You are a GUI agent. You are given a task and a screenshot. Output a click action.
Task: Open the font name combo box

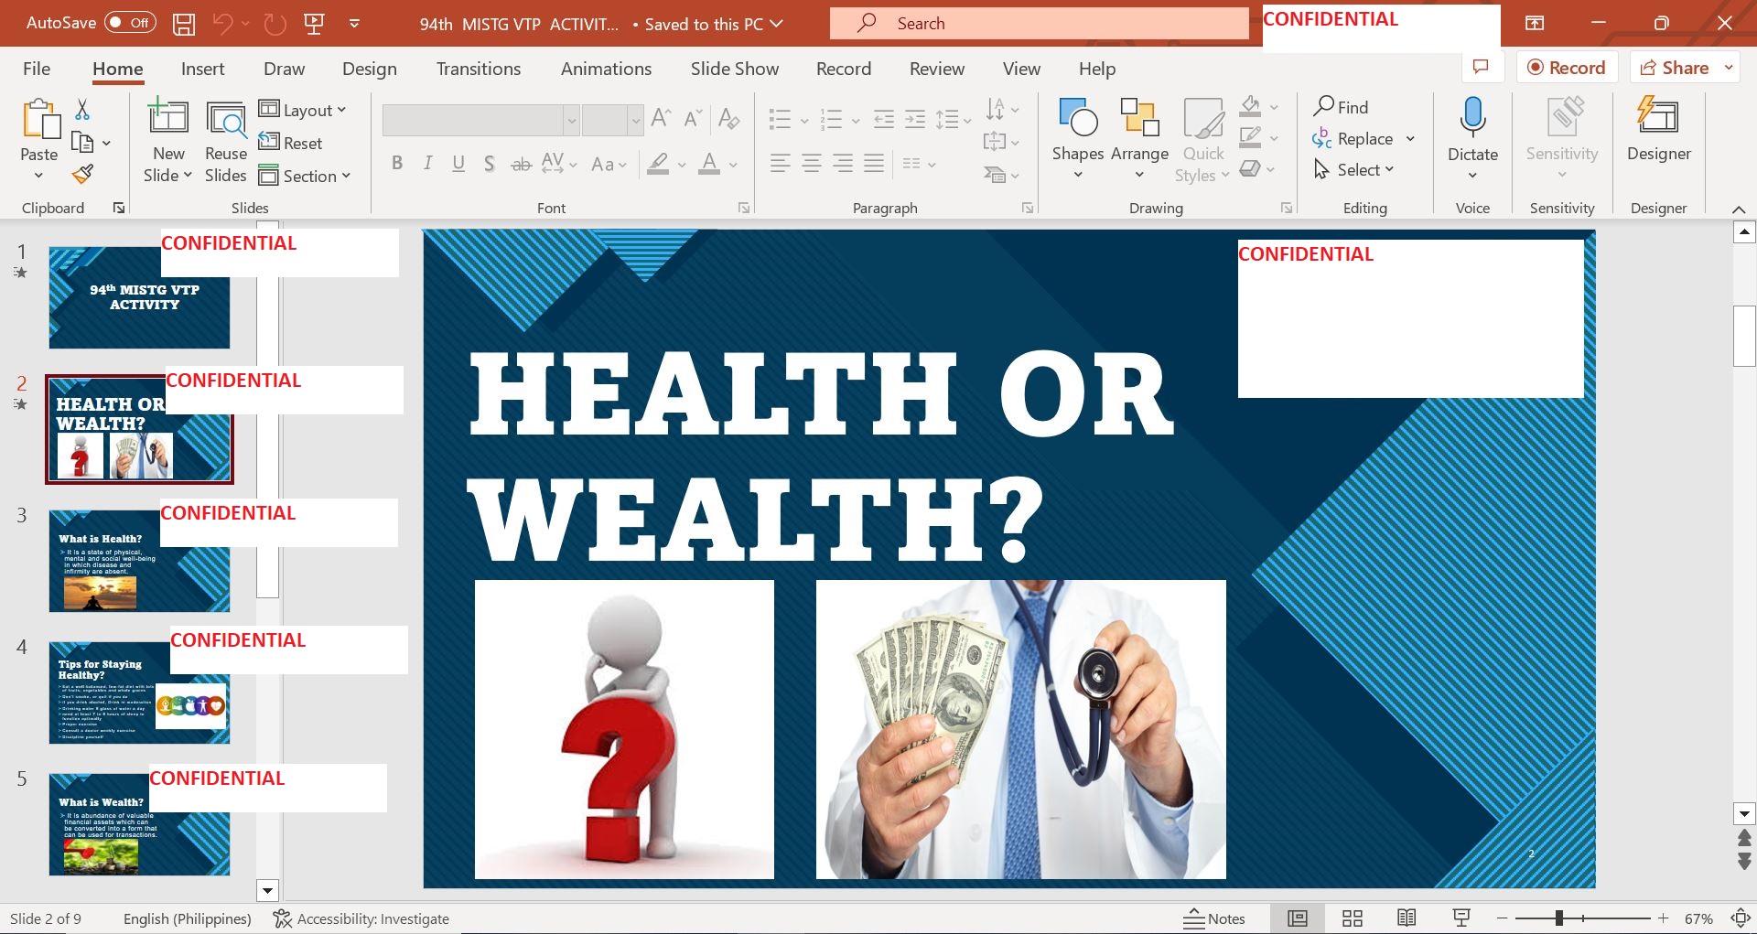pyautogui.click(x=480, y=120)
